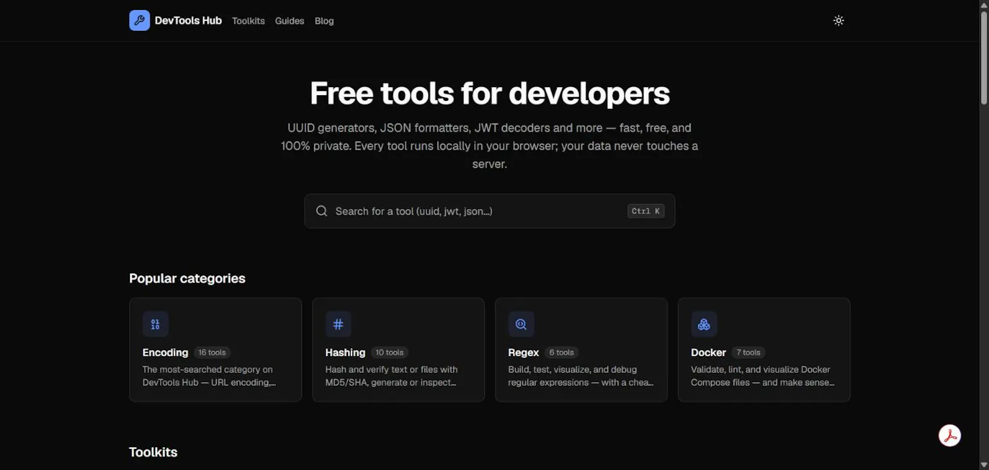Click the DevTools Hub wrench logo icon
This screenshot has height=470, width=989.
[139, 20]
